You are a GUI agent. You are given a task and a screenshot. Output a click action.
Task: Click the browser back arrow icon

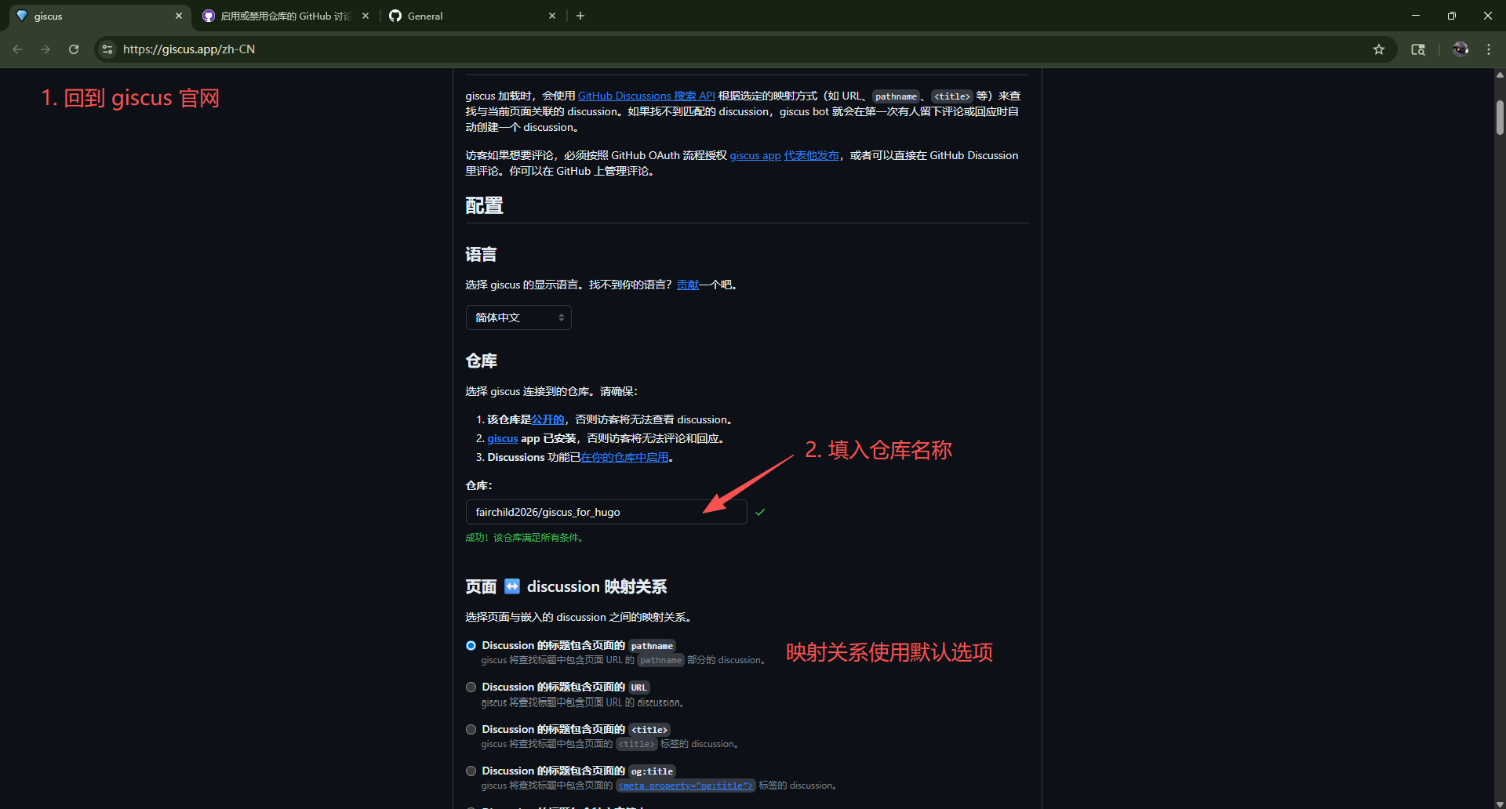point(17,49)
